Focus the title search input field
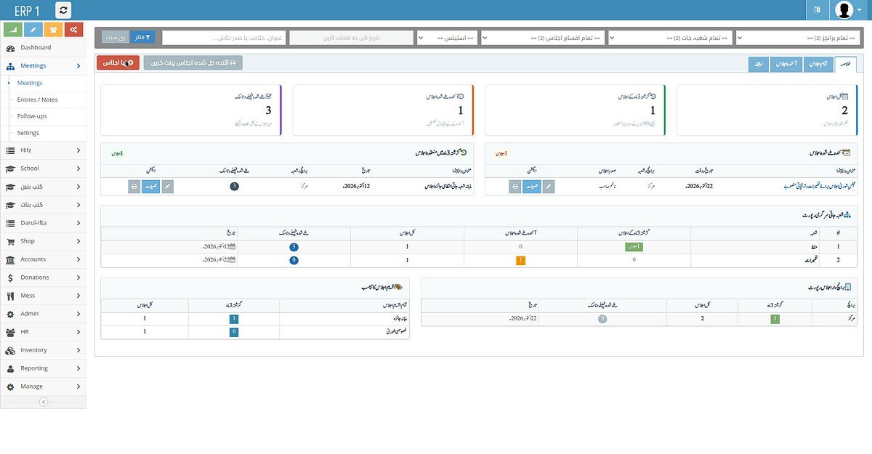Image resolution: width=872 pixels, height=454 pixels. 223,37
